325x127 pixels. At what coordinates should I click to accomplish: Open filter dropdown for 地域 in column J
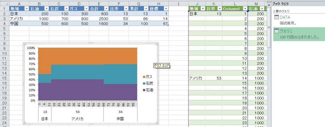pyautogui.click(x=203, y=9)
